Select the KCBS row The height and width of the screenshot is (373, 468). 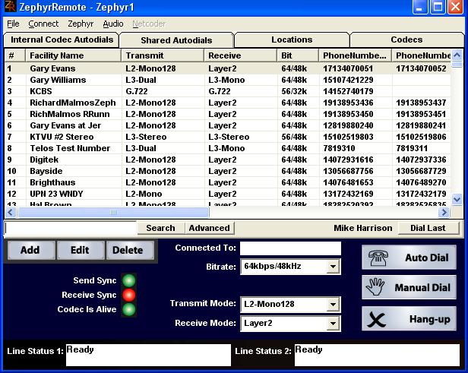[227, 91]
